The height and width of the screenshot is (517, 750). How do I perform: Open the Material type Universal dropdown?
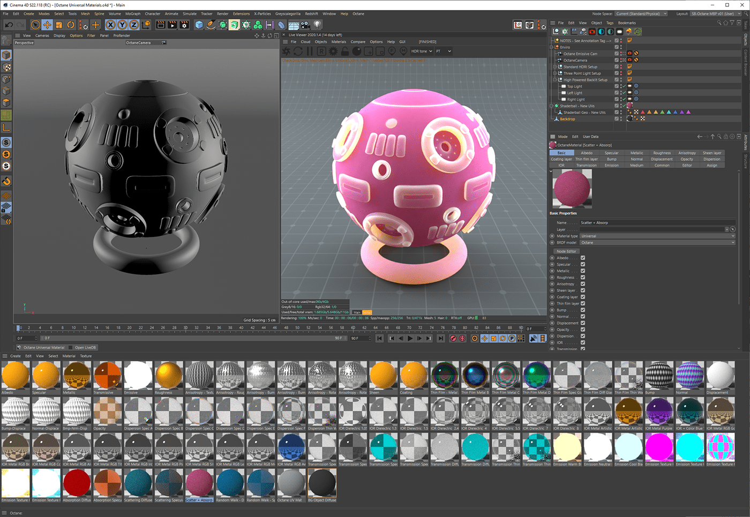click(x=657, y=236)
